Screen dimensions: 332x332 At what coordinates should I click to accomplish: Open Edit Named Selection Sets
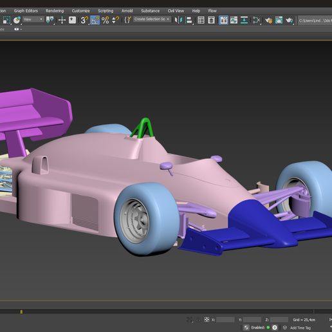point(127,20)
